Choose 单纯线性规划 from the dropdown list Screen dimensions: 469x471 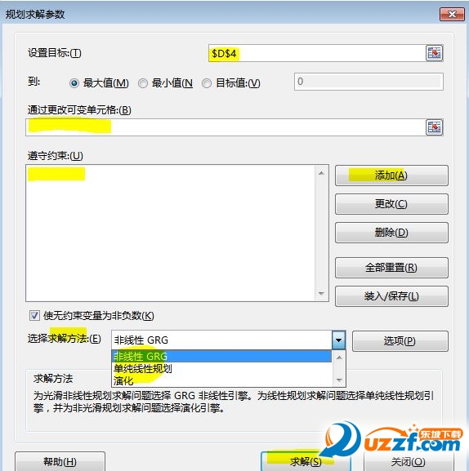tap(221, 369)
